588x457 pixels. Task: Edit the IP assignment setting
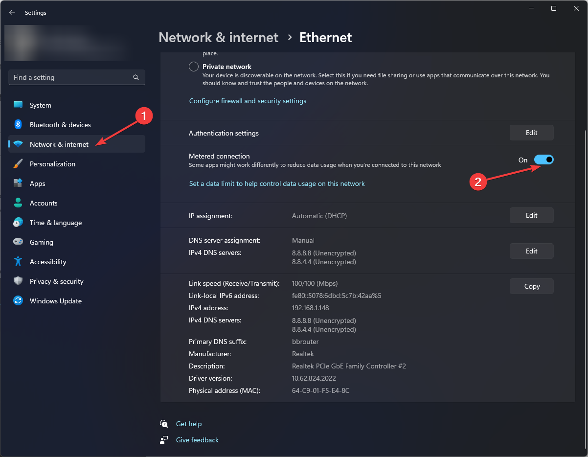(531, 215)
